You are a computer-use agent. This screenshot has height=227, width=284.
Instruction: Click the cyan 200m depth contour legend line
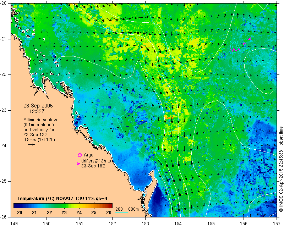[x=121, y=213]
